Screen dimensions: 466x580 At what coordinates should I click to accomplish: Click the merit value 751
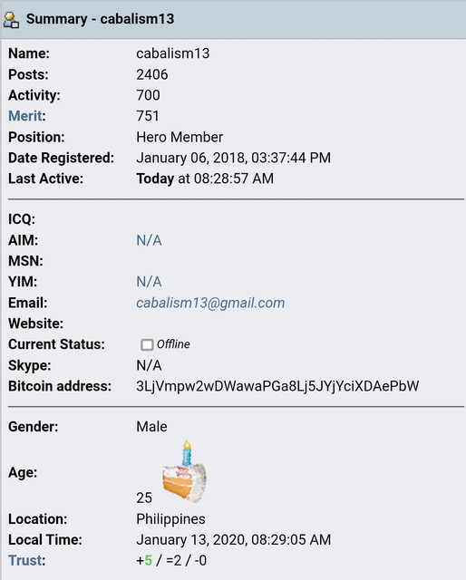pyautogui.click(x=148, y=116)
